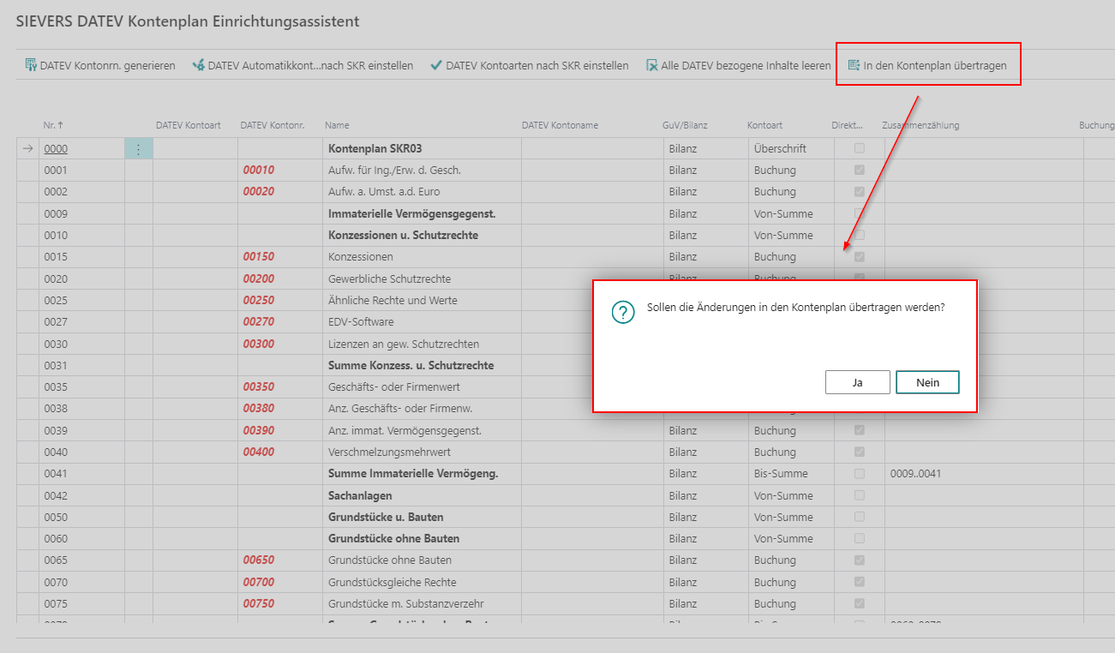
Task: Click the question mark icon in dialog
Action: click(x=623, y=313)
